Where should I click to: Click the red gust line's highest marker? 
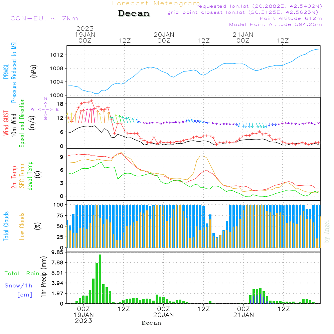92,101
